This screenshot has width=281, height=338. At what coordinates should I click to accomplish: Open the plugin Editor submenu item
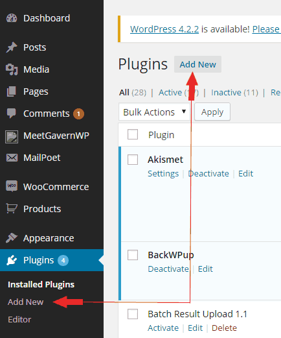pos(19,320)
